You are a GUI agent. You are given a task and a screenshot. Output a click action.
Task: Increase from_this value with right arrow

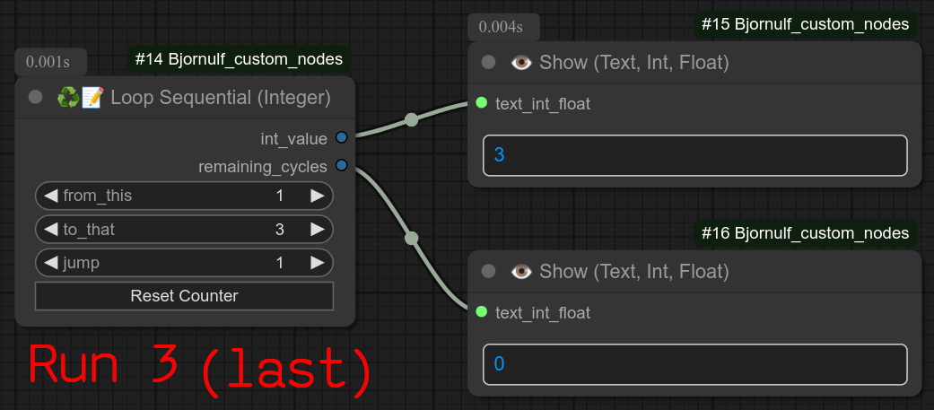pos(317,196)
